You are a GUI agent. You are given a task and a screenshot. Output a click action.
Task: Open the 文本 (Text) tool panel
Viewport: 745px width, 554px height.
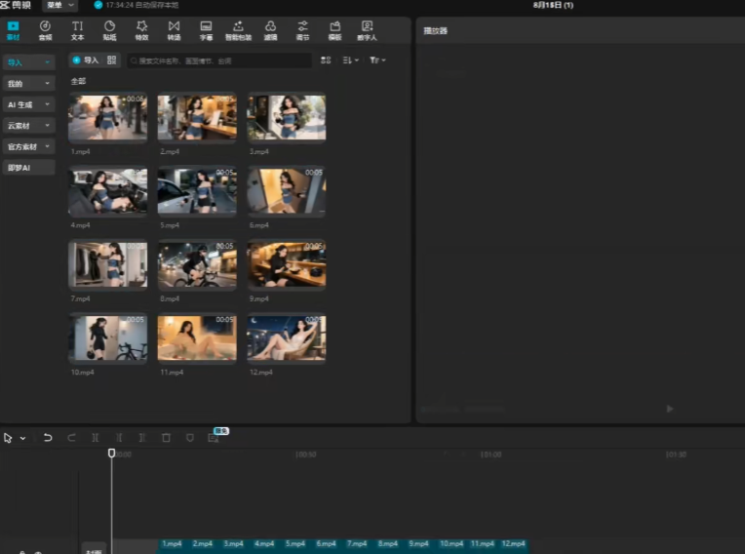[x=77, y=29]
